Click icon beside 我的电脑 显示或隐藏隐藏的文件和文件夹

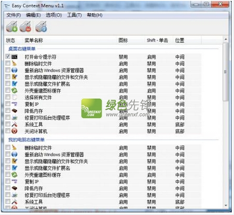pyautogui.click(x=15, y=161)
